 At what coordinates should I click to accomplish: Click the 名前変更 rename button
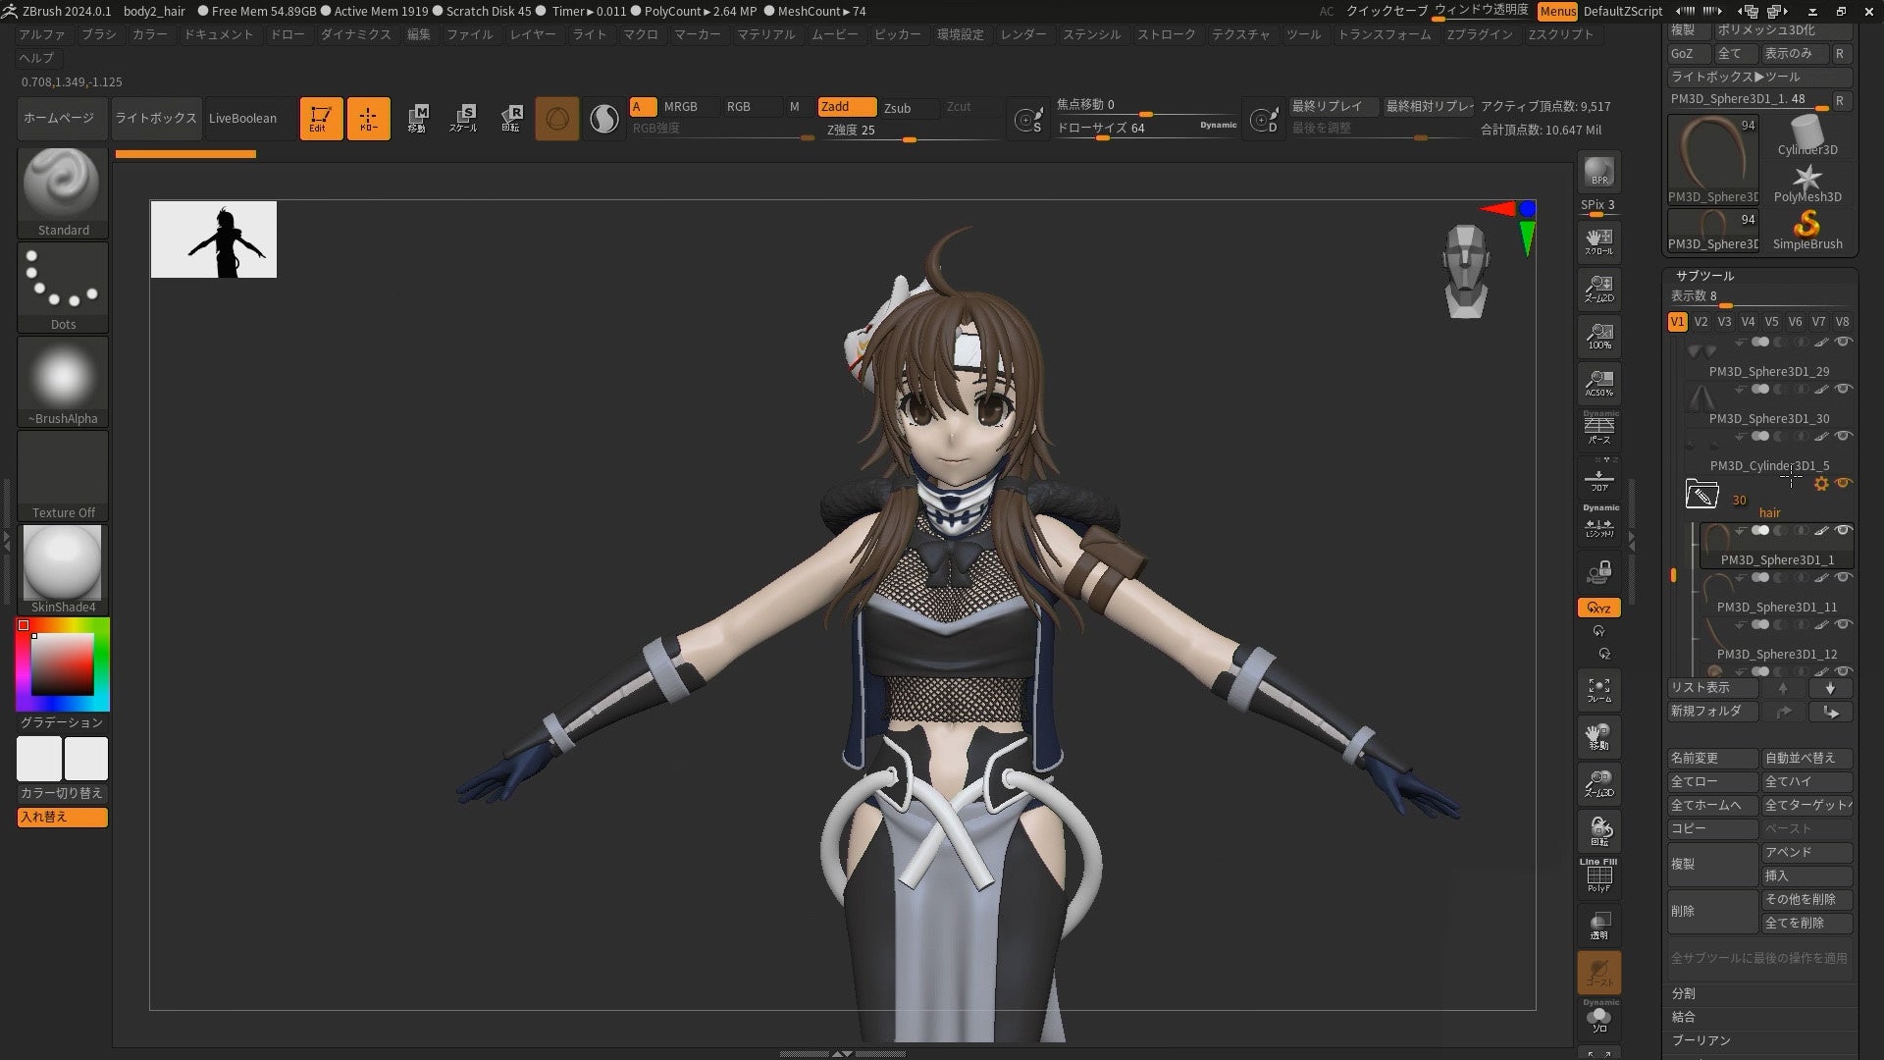click(1711, 759)
